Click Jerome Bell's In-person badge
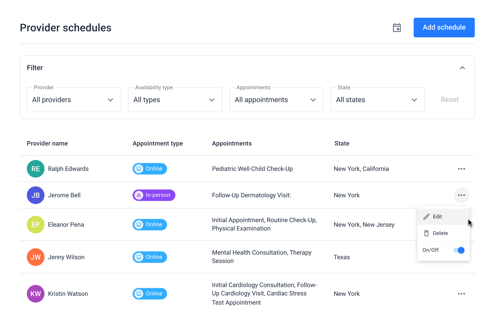 point(154,195)
